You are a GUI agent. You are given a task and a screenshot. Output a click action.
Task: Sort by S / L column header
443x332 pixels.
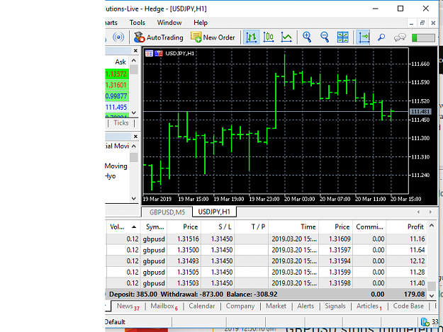[x=218, y=227]
